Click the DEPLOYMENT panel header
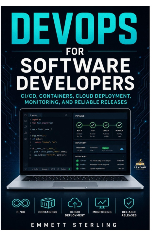This screenshot has height=236, width=157. click(x=81, y=143)
